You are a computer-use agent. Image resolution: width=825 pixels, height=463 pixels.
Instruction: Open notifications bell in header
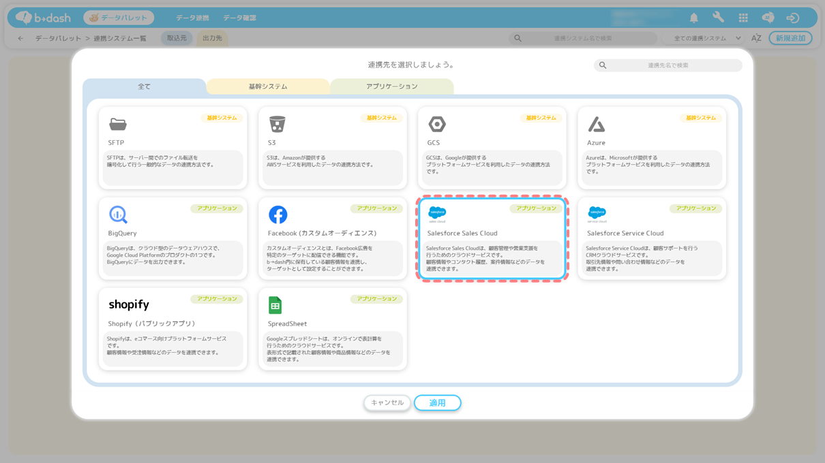click(694, 18)
